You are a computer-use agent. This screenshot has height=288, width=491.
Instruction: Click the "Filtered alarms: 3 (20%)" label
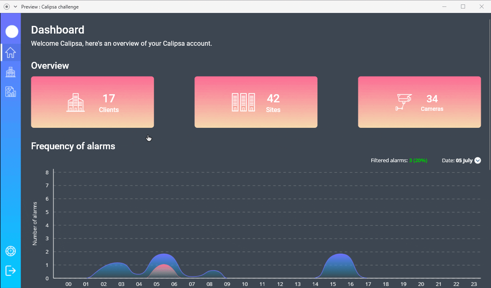[x=399, y=161]
